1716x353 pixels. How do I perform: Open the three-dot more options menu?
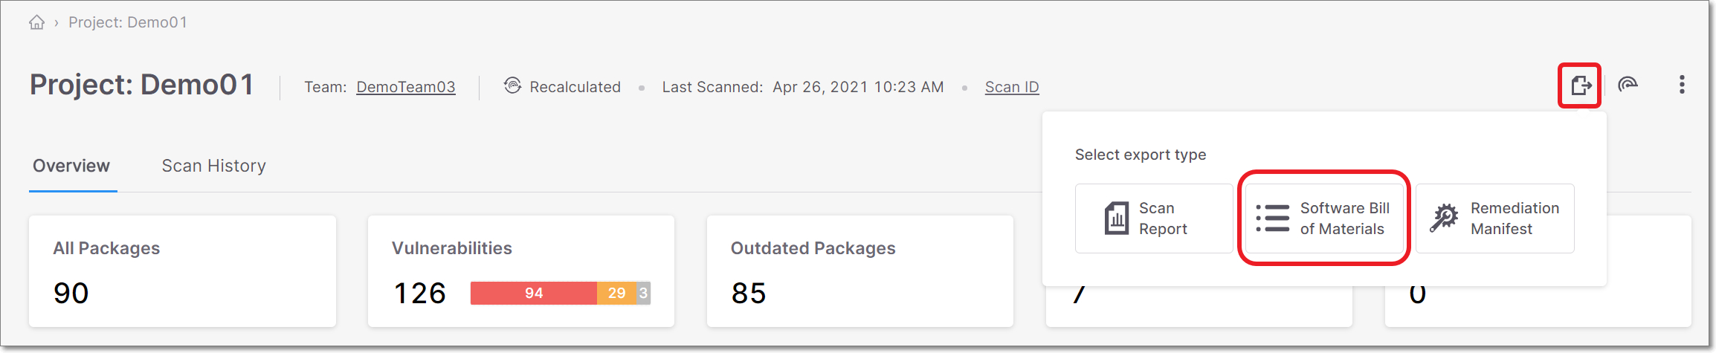[x=1682, y=85]
